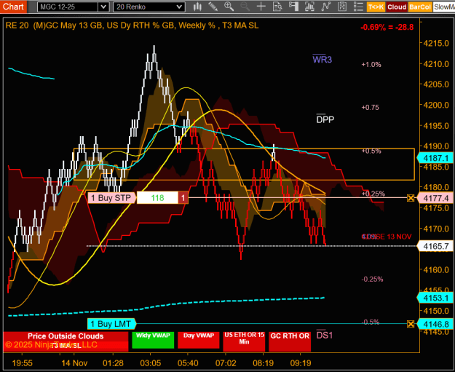Click the -0.25% level label
The image size is (455, 372).
[372, 279]
